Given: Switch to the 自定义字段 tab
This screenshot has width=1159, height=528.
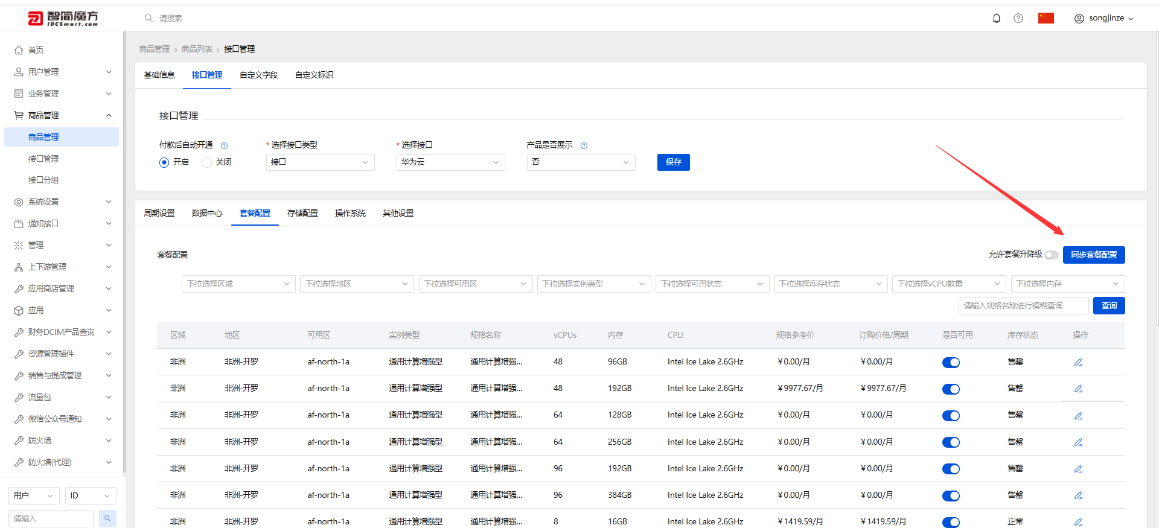Looking at the screenshot, I should [258, 75].
